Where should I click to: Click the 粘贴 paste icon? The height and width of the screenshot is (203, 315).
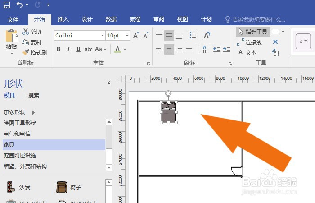[x=11, y=36]
